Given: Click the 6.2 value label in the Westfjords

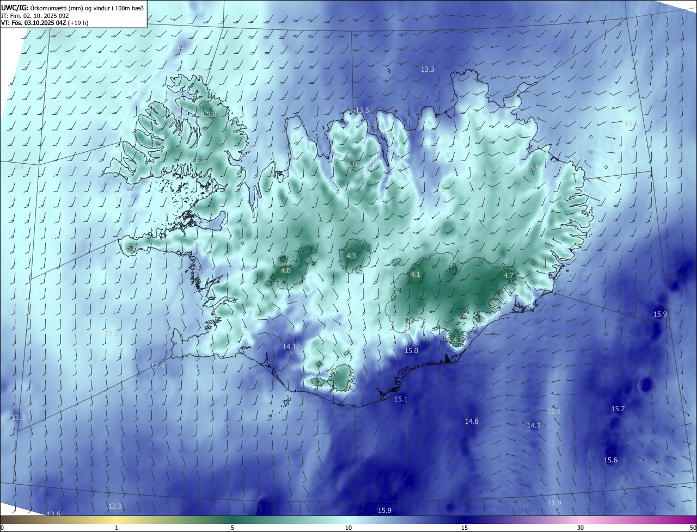Looking at the screenshot, I should coord(200,160).
